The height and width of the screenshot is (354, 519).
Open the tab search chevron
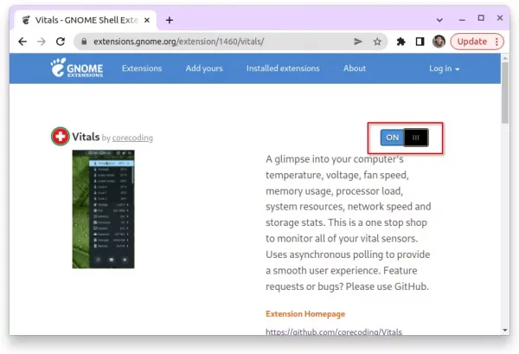click(x=439, y=20)
